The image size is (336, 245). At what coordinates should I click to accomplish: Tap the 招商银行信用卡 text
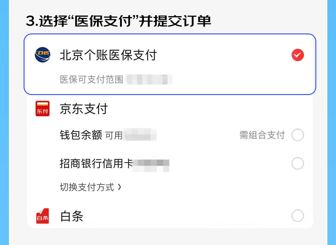[x=96, y=163]
